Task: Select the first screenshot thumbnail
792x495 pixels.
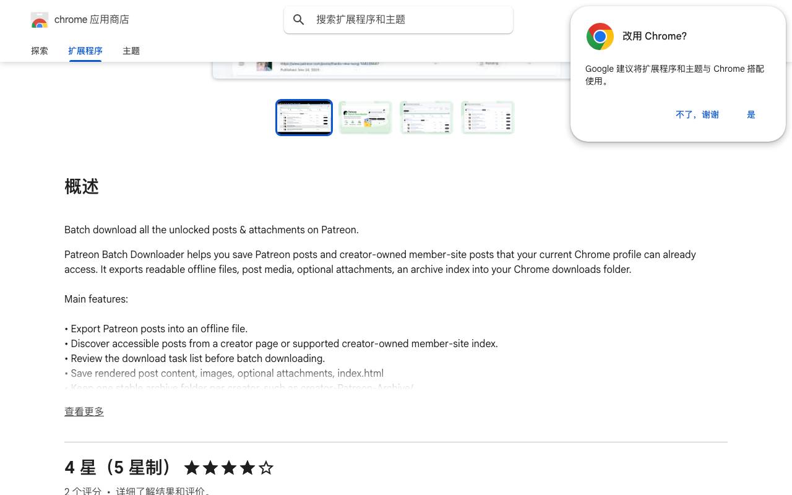Action: [x=304, y=117]
